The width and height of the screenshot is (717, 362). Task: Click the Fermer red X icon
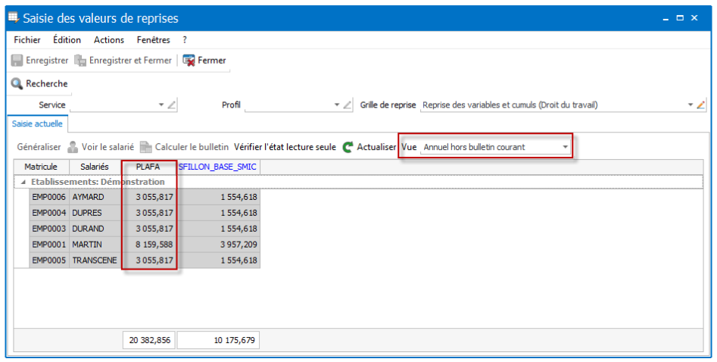click(x=189, y=61)
